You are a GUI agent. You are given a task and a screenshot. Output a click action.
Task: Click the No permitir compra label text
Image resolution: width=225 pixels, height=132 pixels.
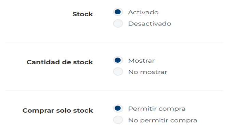(163, 120)
